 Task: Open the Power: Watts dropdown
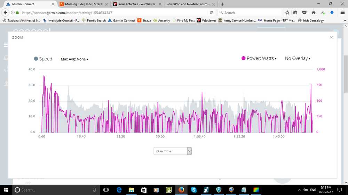pyautogui.click(x=261, y=58)
